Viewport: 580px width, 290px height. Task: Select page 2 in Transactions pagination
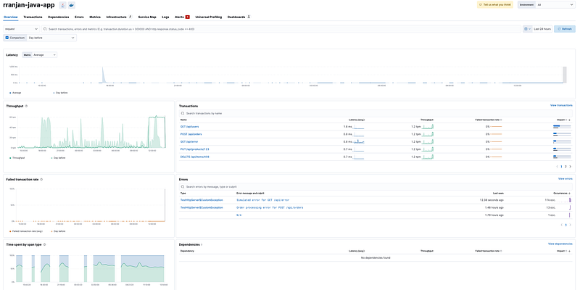coord(565,167)
